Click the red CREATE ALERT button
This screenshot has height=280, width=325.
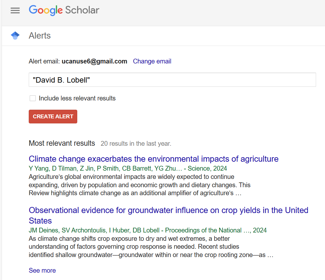pyautogui.click(x=53, y=117)
